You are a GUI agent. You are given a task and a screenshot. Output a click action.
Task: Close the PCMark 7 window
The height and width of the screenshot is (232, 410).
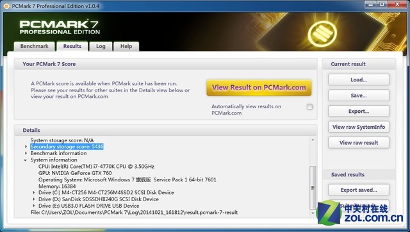(x=397, y=4)
